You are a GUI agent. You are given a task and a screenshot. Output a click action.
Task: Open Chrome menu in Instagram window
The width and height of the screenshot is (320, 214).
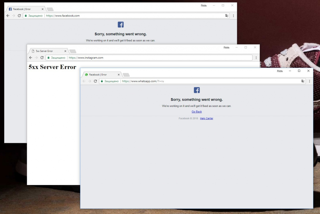(x=256, y=58)
